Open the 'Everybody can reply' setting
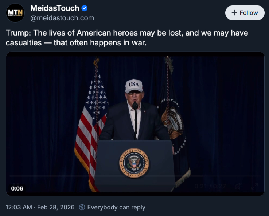Screen dimensions: 269x216 pyautogui.click(x=116, y=207)
